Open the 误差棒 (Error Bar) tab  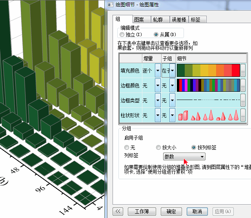click(179, 20)
